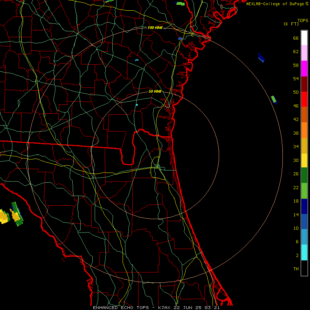Click the dark green legend swatch
Viewport: 310px width, 310px height.
(x=304, y=175)
